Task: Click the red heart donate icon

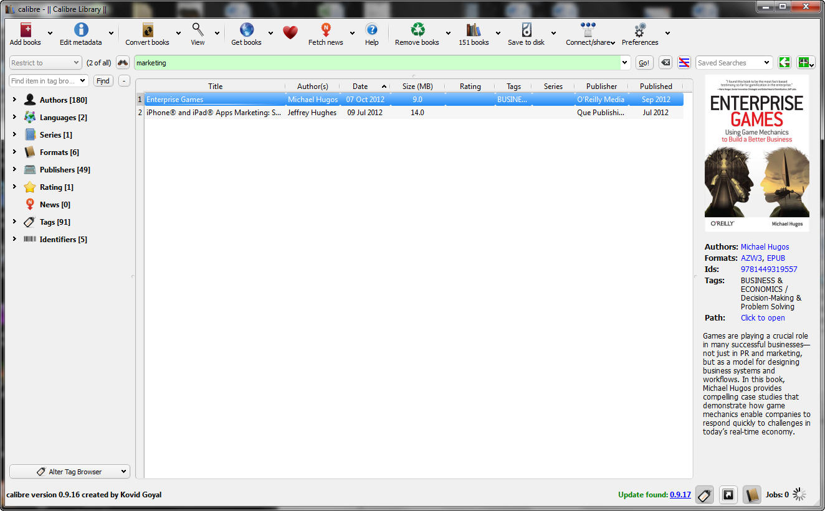Action: click(290, 32)
